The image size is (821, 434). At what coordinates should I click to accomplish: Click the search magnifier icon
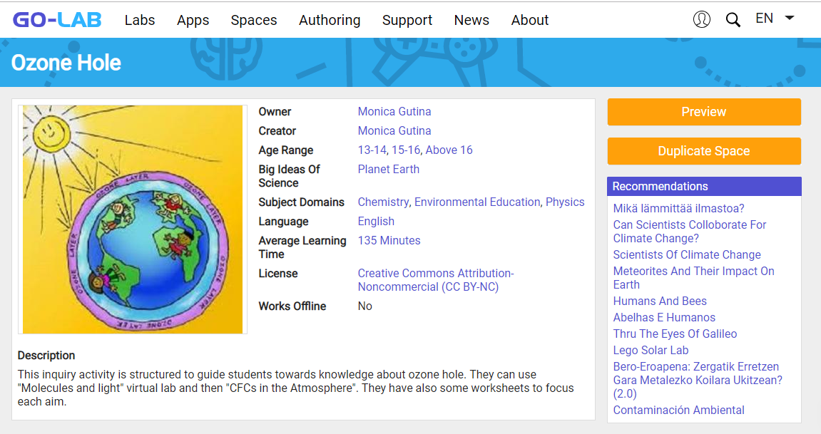733,20
